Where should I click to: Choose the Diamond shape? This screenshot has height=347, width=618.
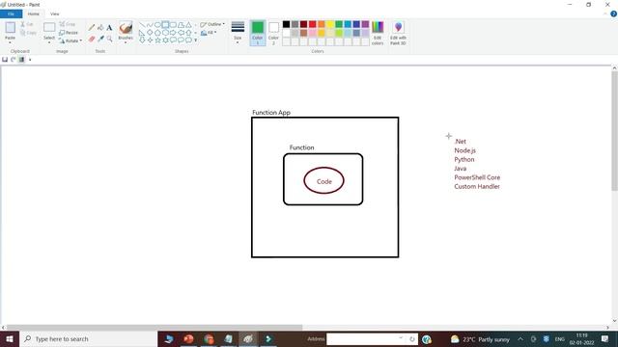150,33
